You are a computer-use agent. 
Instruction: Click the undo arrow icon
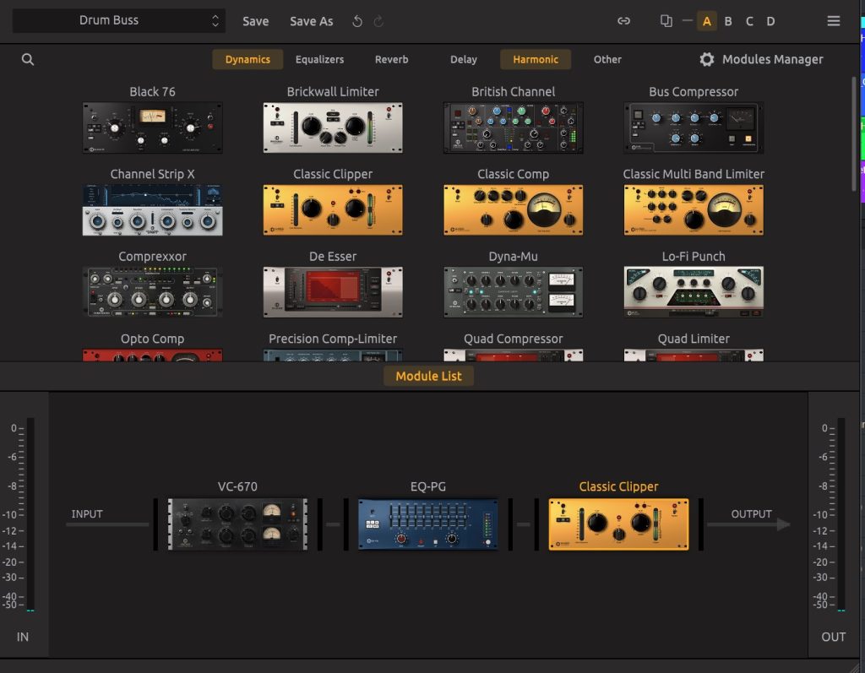[357, 21]
